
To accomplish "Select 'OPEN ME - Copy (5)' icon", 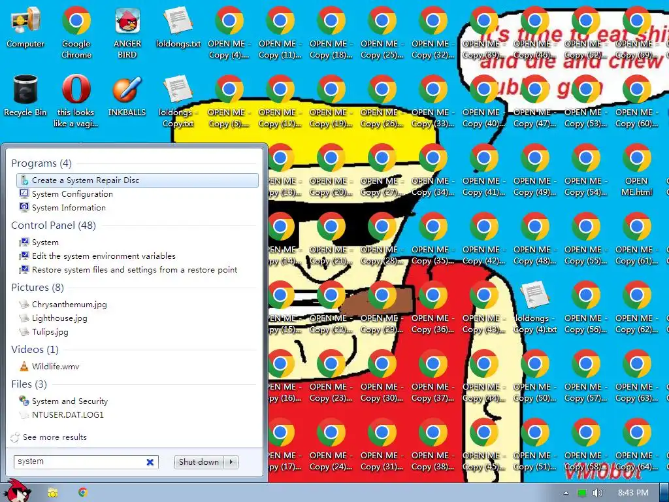I will (229, 101).
